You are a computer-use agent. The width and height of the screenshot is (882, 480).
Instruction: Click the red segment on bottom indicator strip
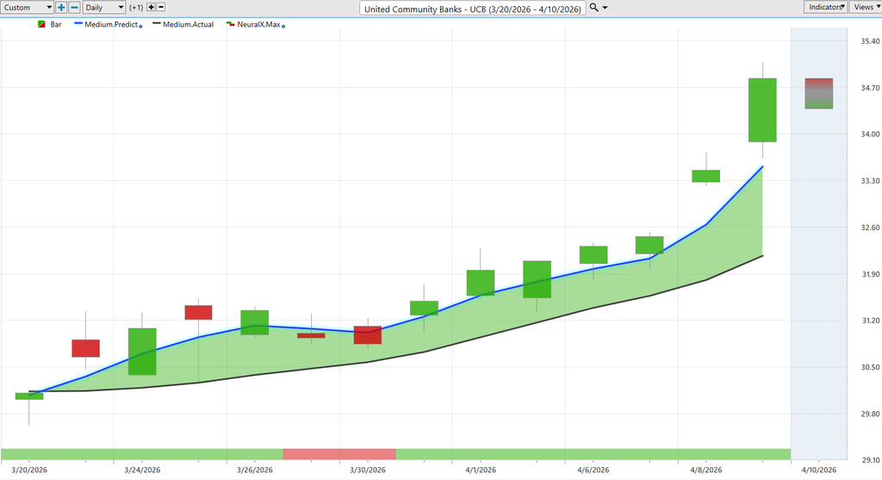pyautogui.click(x=339, y=453)
